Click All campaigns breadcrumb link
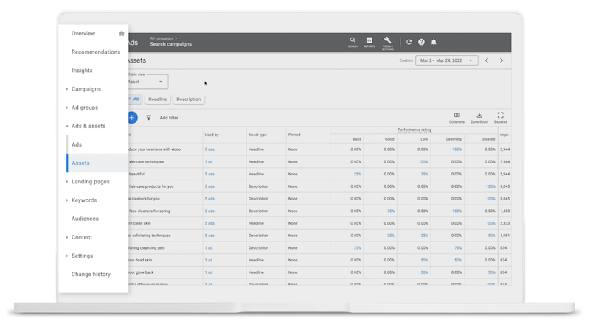The image size is (590, 324). pyautogui.click(x=162, y=38)
